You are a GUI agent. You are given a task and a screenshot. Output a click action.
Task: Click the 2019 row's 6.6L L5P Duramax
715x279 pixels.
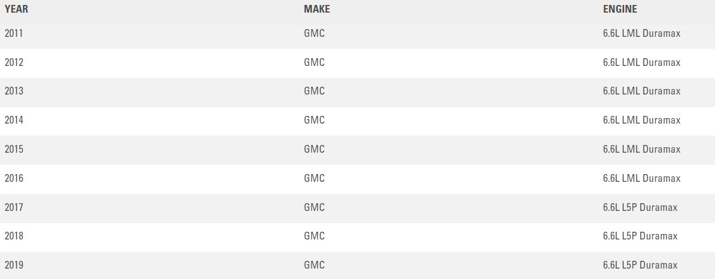pos(640,265)
